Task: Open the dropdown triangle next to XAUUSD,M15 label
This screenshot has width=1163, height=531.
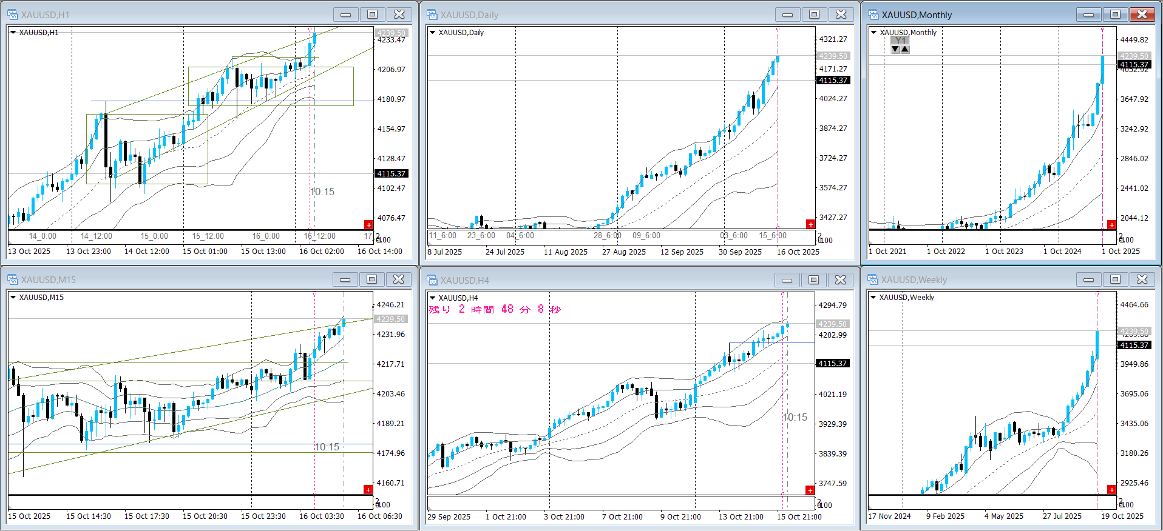Action: pos(13,298)
